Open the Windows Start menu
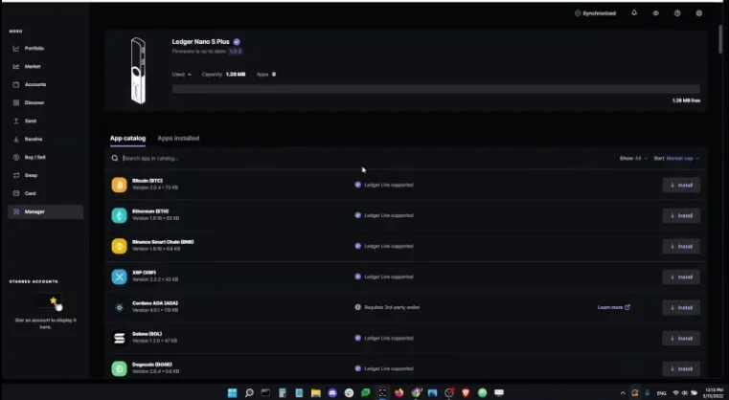 coord(232,393)
